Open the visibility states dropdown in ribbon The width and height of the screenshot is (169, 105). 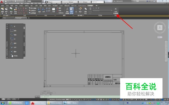pyautogui.click(x=102, y=11)
